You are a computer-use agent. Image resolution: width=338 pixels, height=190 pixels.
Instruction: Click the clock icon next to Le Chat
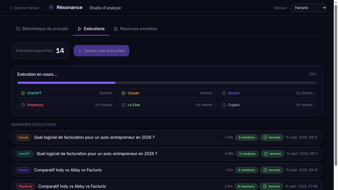point(123,105)
